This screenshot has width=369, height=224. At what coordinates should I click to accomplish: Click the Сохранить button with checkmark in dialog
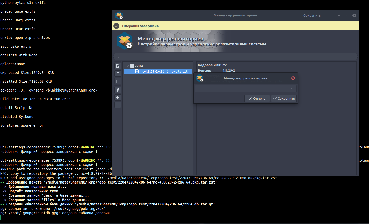(284, 98)
